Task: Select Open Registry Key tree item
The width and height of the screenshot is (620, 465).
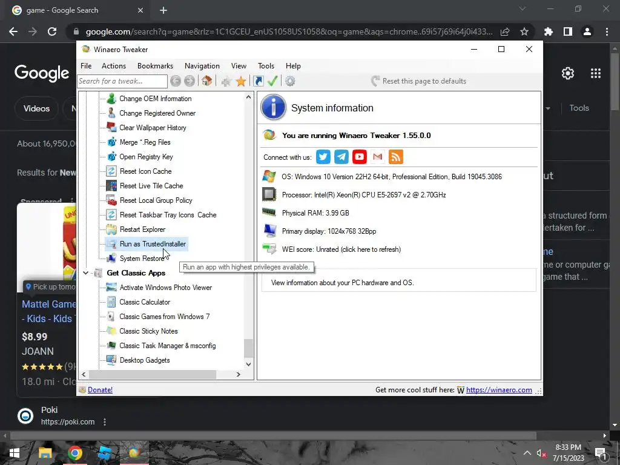Action: [x=146, y=157]
